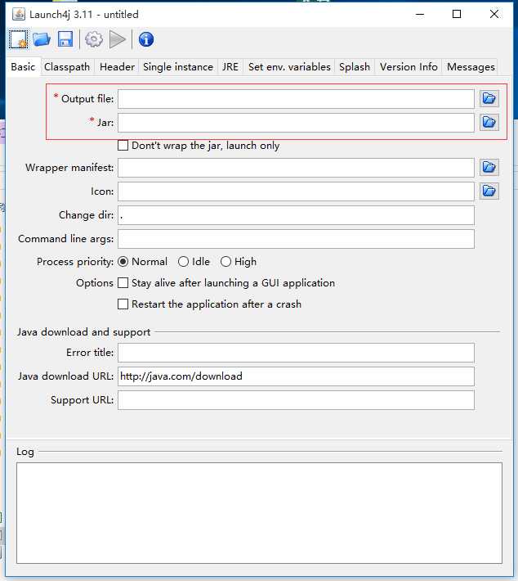The width and height of the screenshot is (518, 581).
Task: Browse for the Output file
Action: tap(489, 98)
